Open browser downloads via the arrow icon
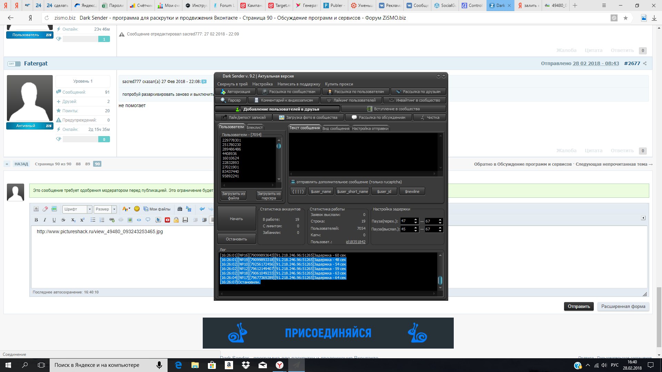Screen dimensions: 662x372 click(654, 18)
